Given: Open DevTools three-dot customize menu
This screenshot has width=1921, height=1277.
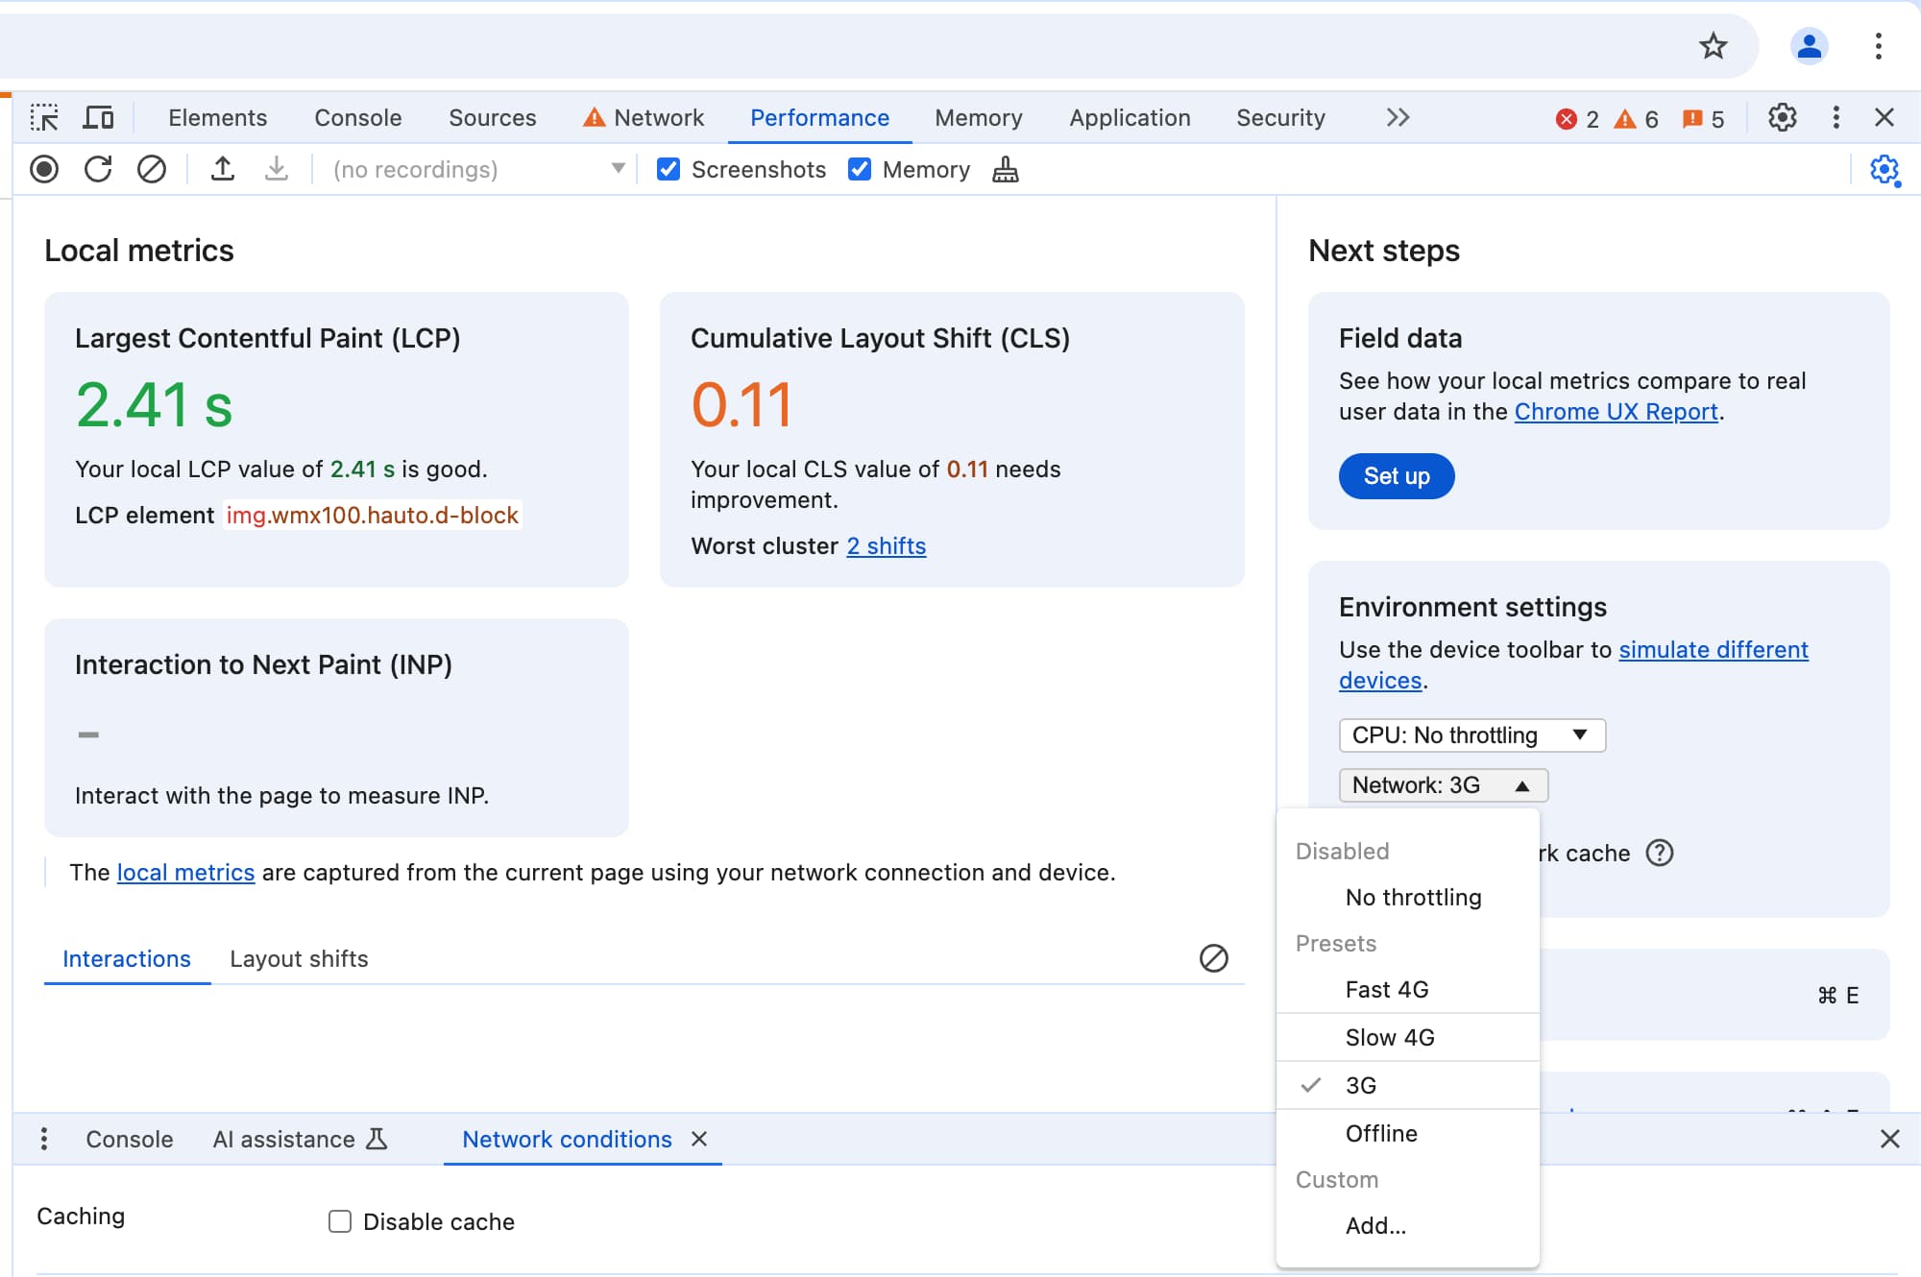Looking at the screenshot, I should 1836,117.
